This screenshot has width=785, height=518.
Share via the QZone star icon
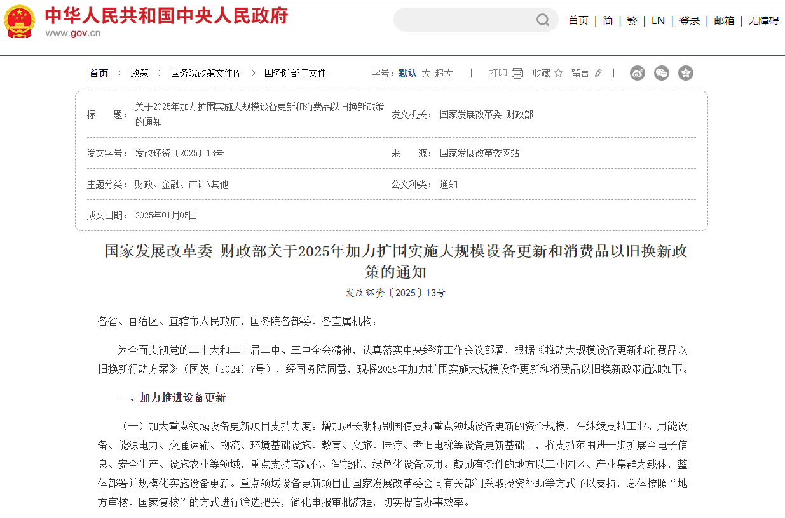(x=685, y=73)
